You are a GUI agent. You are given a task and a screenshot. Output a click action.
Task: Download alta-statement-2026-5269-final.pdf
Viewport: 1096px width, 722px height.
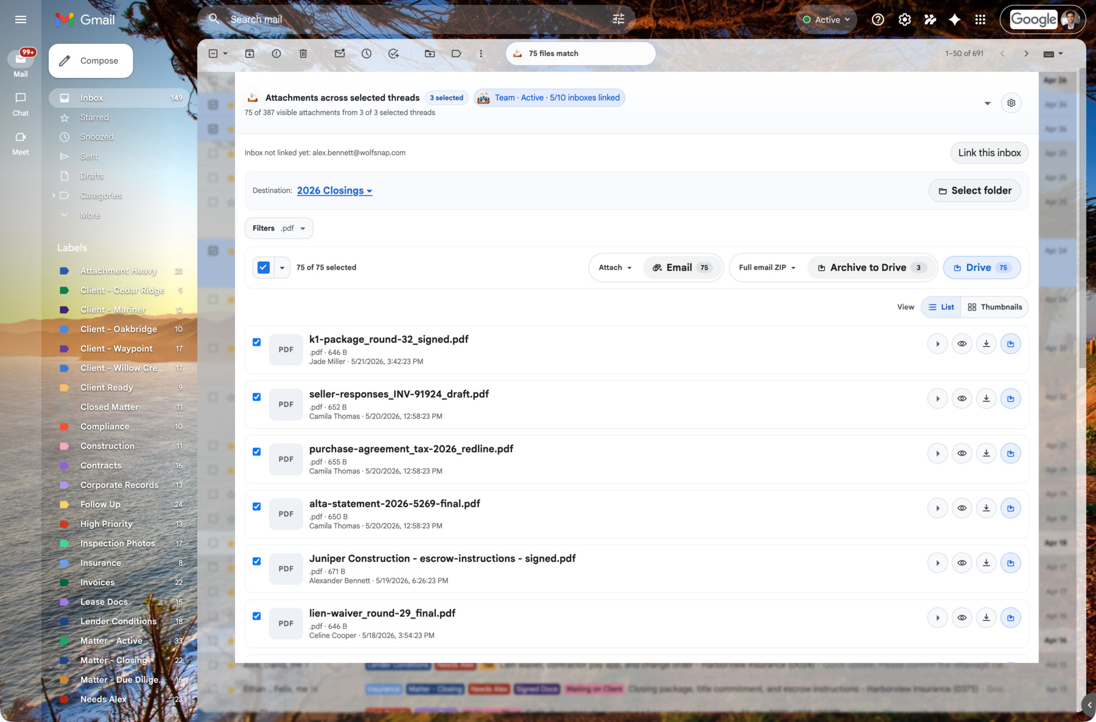pos(986,508)
